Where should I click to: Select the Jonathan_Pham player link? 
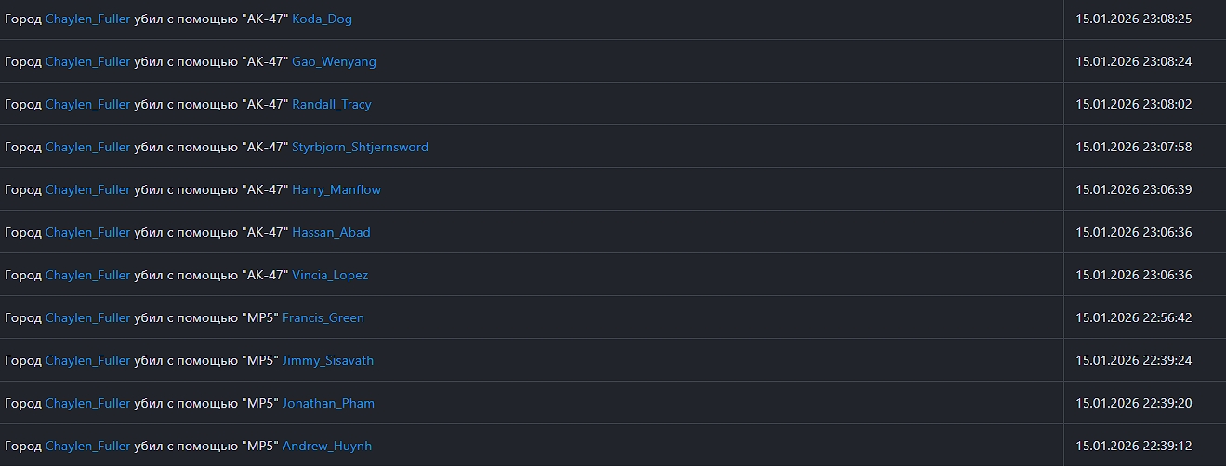[x=328, y=403]
